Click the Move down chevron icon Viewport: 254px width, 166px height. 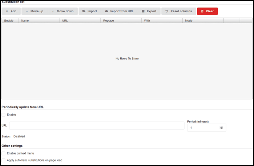(x=53, y=11)
